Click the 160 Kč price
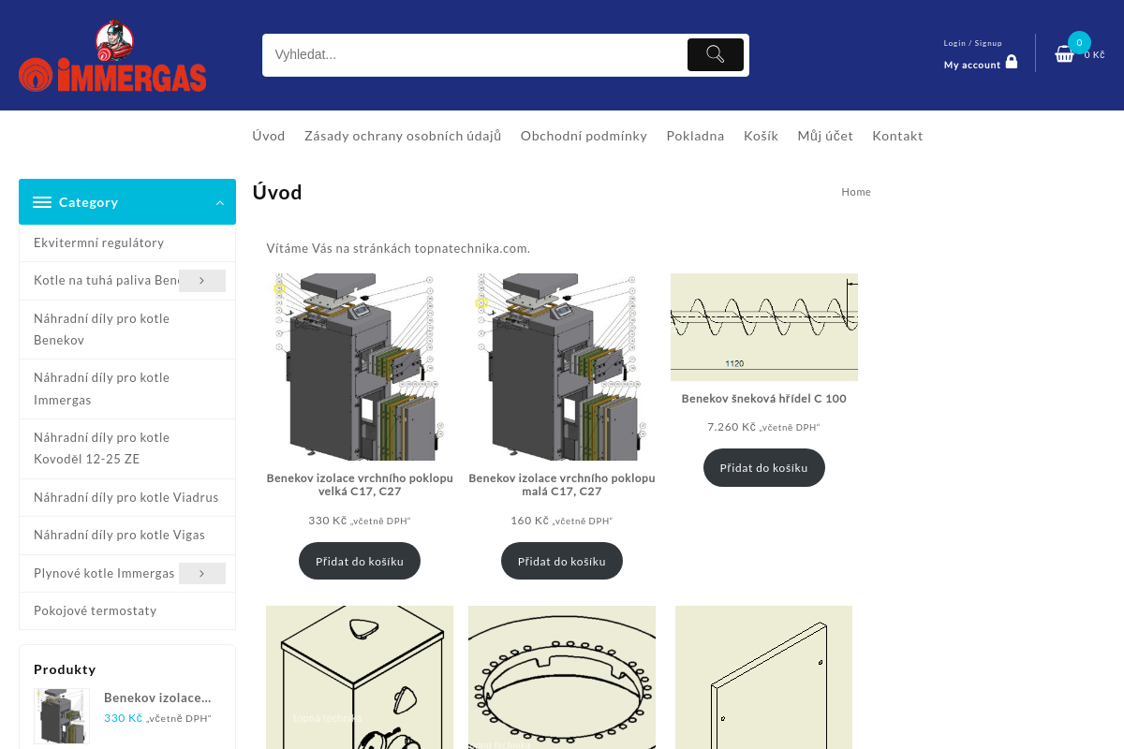This screenshot has height=749, width=1124. pos(529,521)
